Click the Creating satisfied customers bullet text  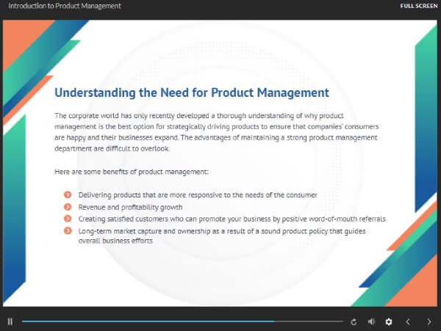232,219
